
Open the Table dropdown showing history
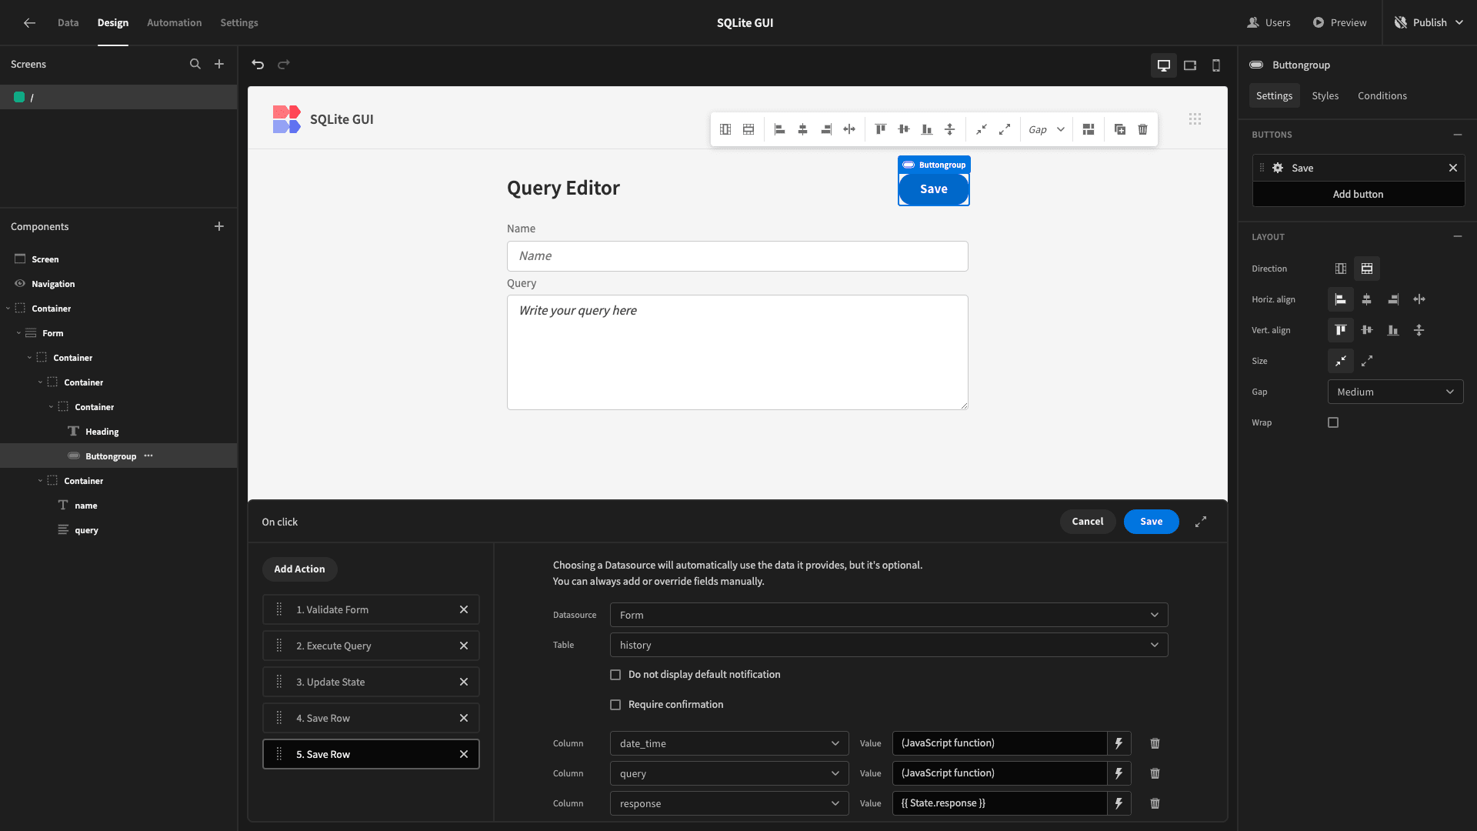[x=889, y=645]
